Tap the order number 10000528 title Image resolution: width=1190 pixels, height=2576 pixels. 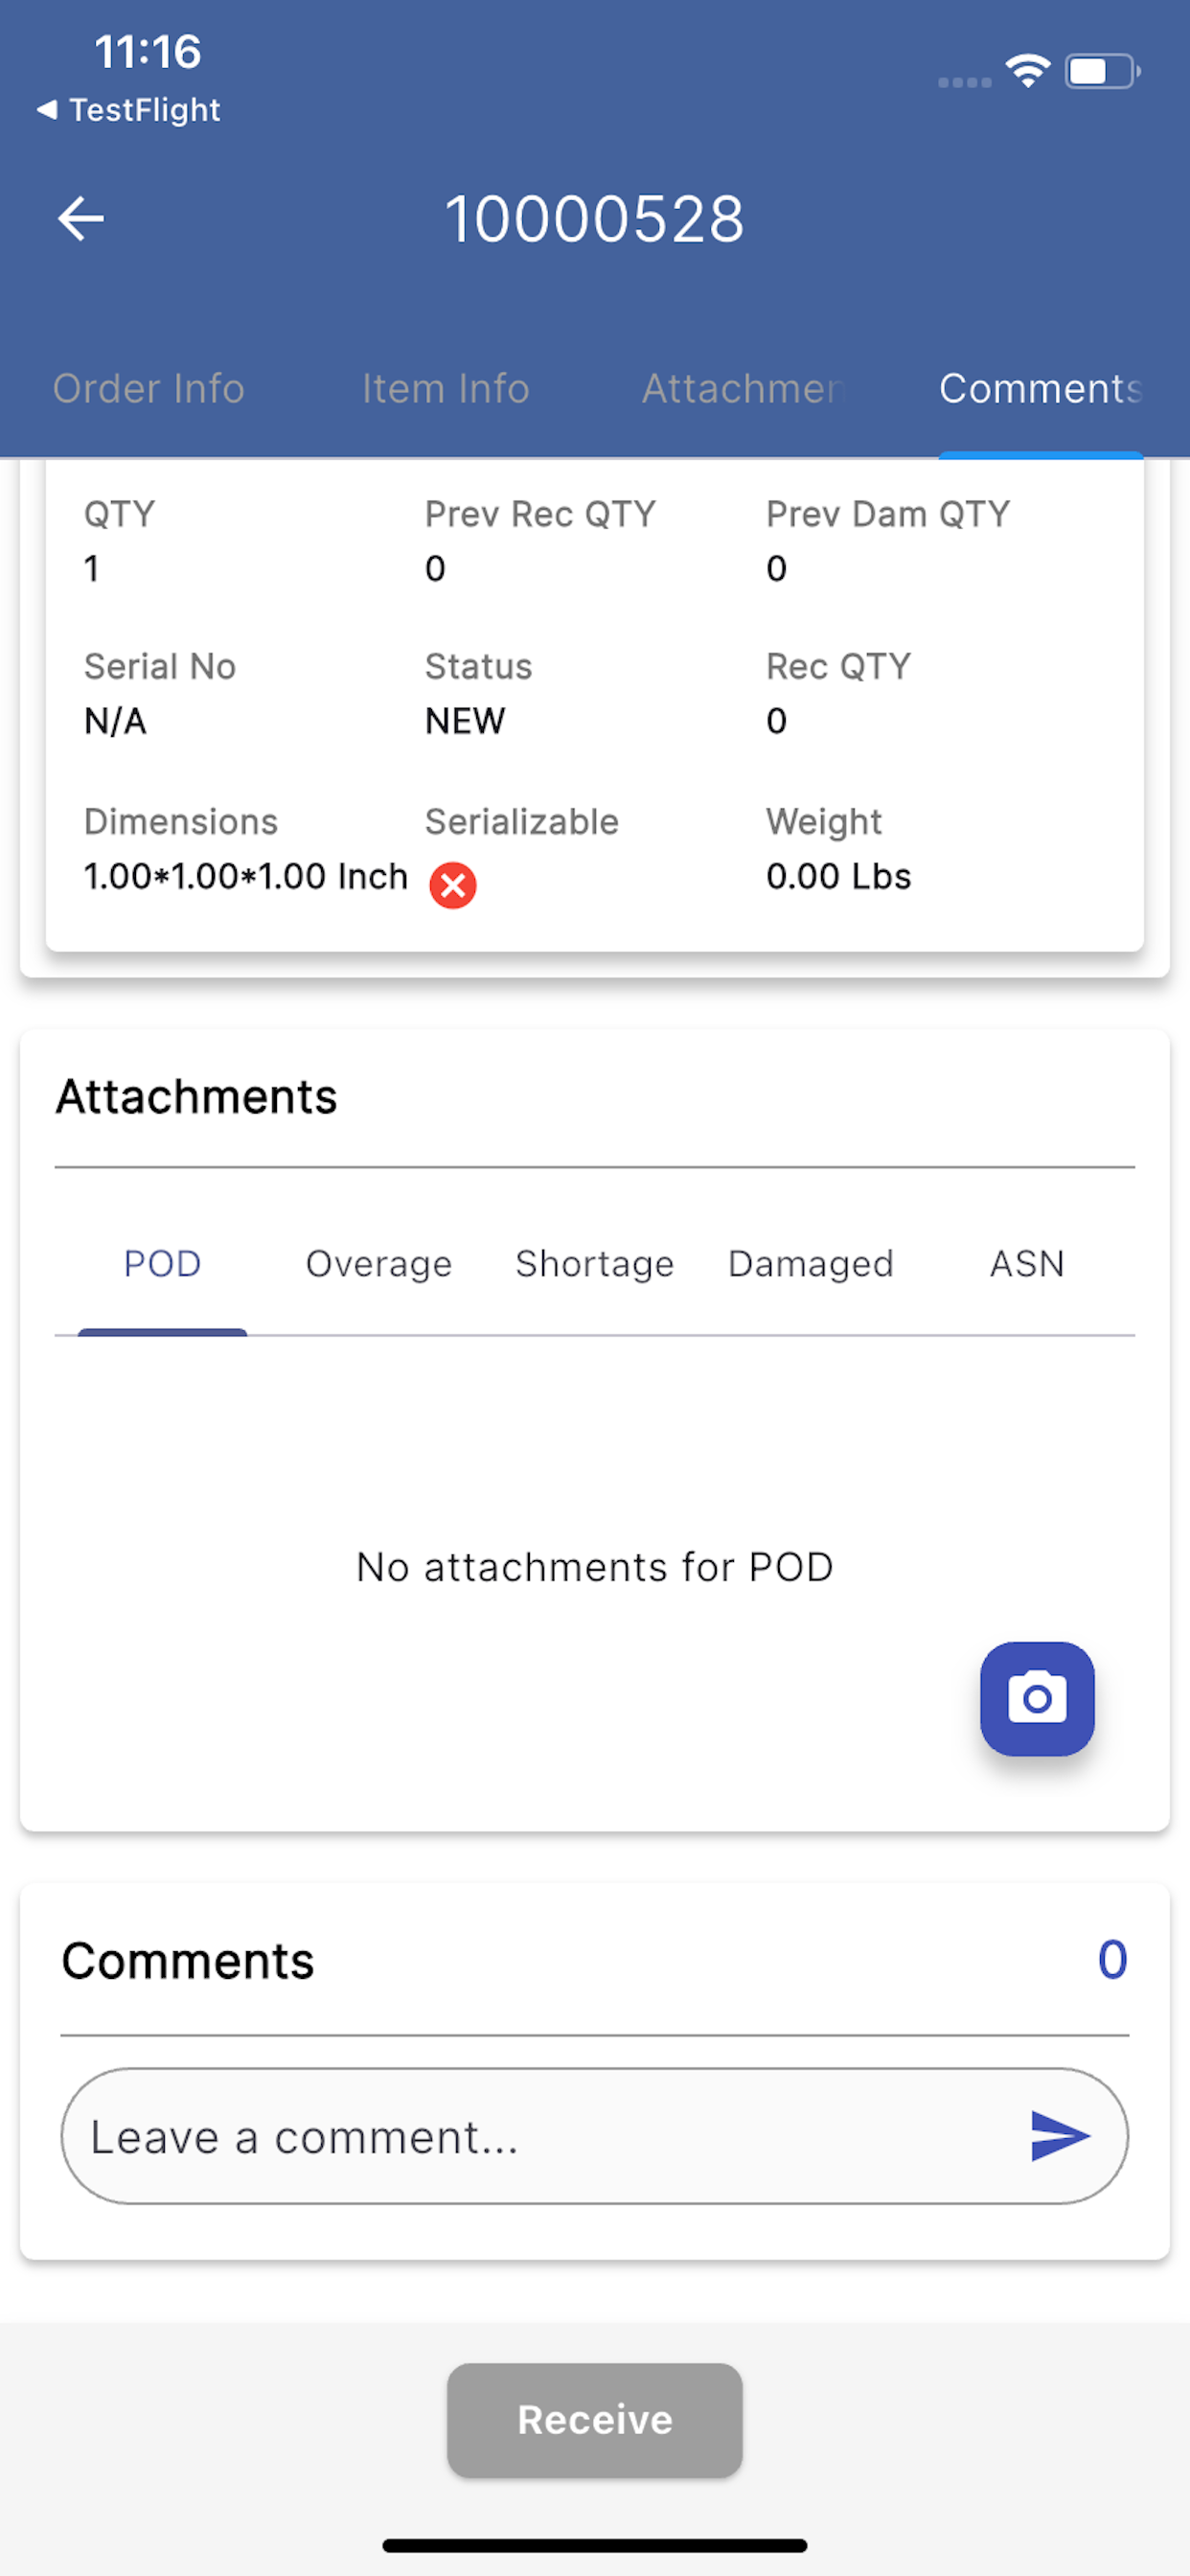595,219
